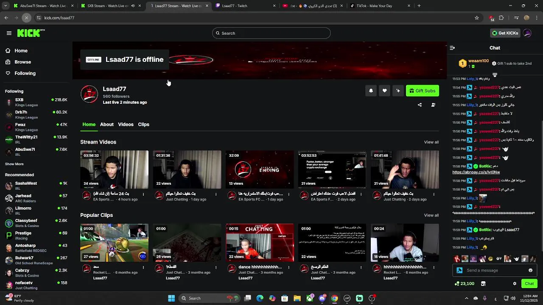Collapse the chat panel

(452, 48)
